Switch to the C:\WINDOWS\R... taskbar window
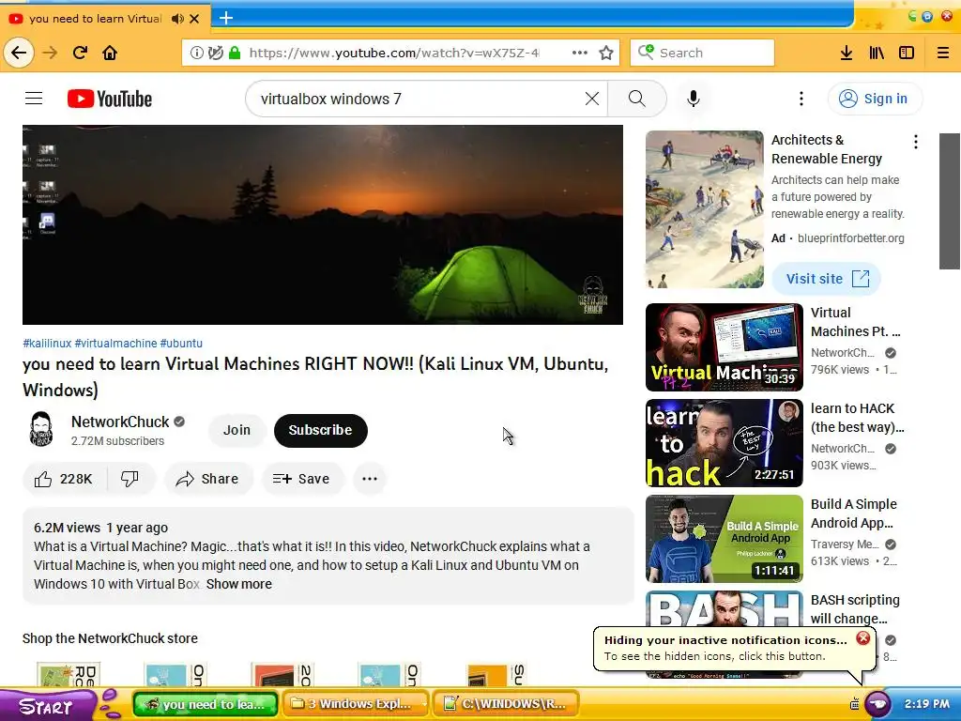Viewport: 961px width, 721px height. tap(506, 704)
